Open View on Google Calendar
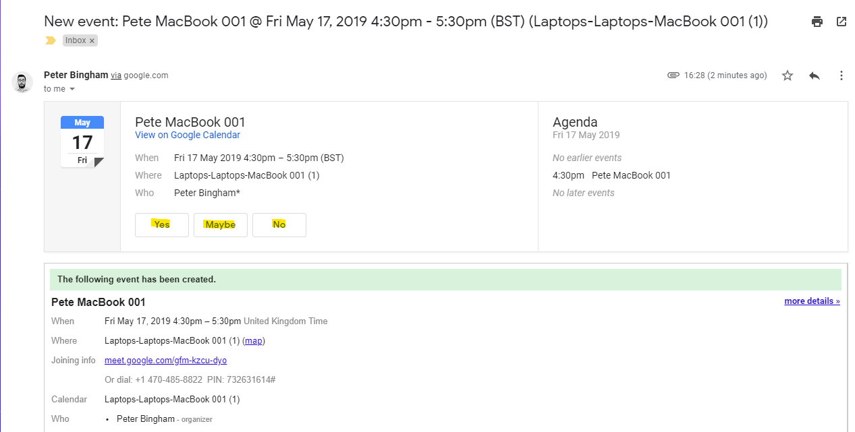Image resolution: width=855 pixels, height=432 pixels. (x=187, y=135)
